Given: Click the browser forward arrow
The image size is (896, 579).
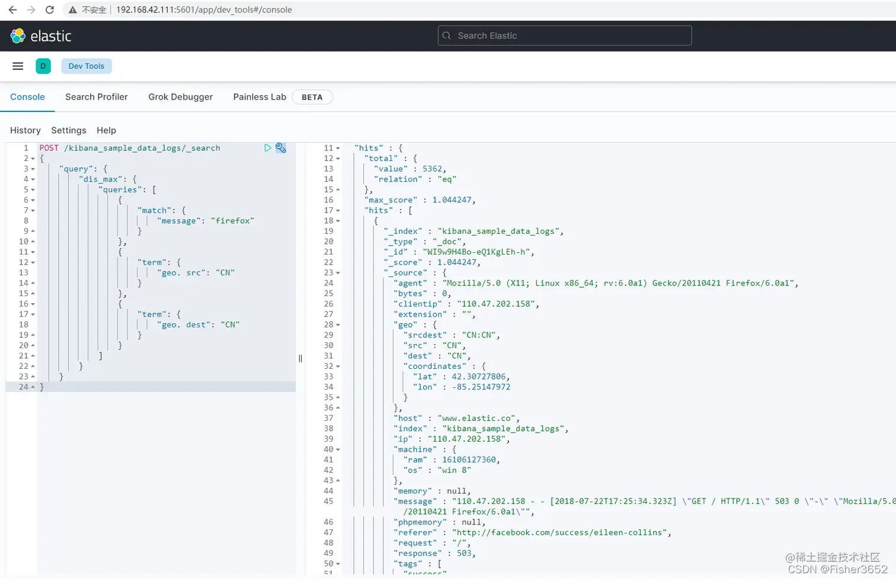Looking at the screenshot, I should pyautogui.click(x=31, y=10).
